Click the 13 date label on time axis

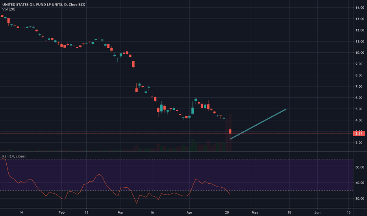86,212
